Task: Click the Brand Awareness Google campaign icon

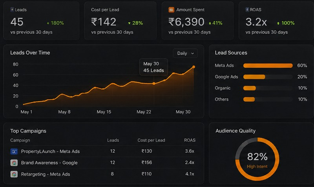Action: coord(14,163)
